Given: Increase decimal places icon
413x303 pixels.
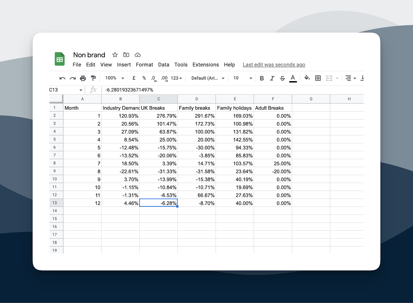Looking at the screenshot, I should tap(164, 78).
